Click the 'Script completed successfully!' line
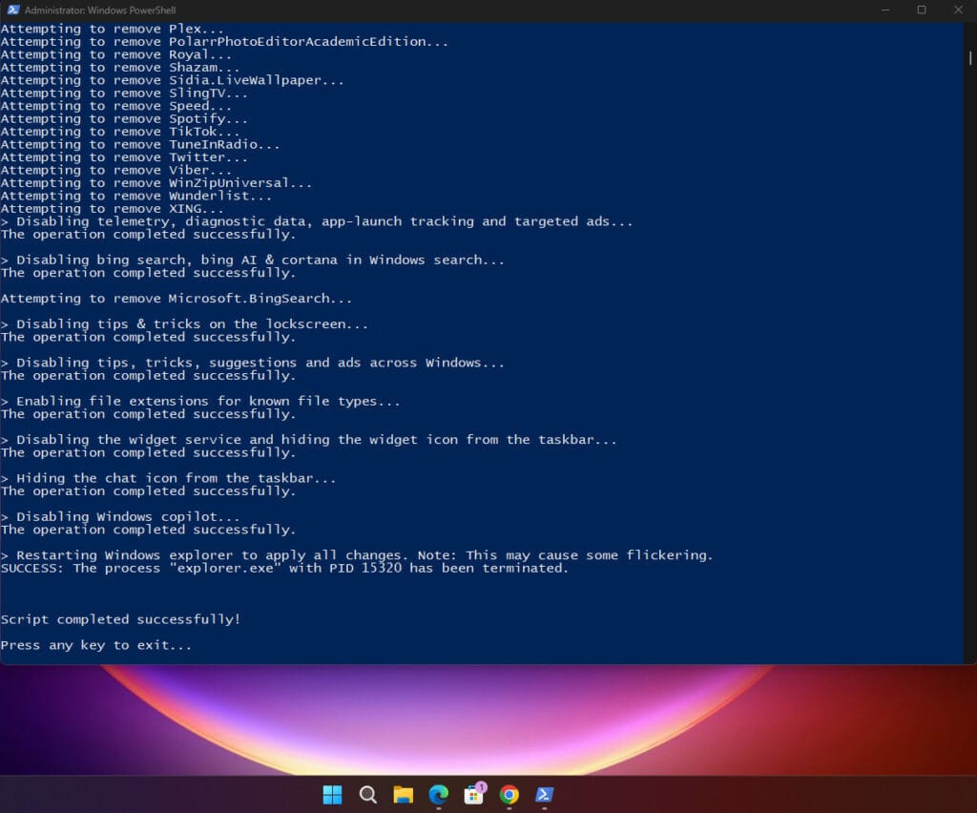Image resolution: width=977 pixels, height=813 pixels. (120, 619)
